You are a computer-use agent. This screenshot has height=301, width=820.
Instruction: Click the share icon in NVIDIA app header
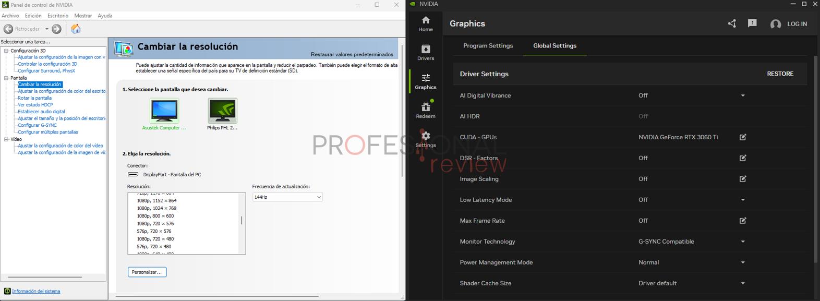[x=732, y=23]
